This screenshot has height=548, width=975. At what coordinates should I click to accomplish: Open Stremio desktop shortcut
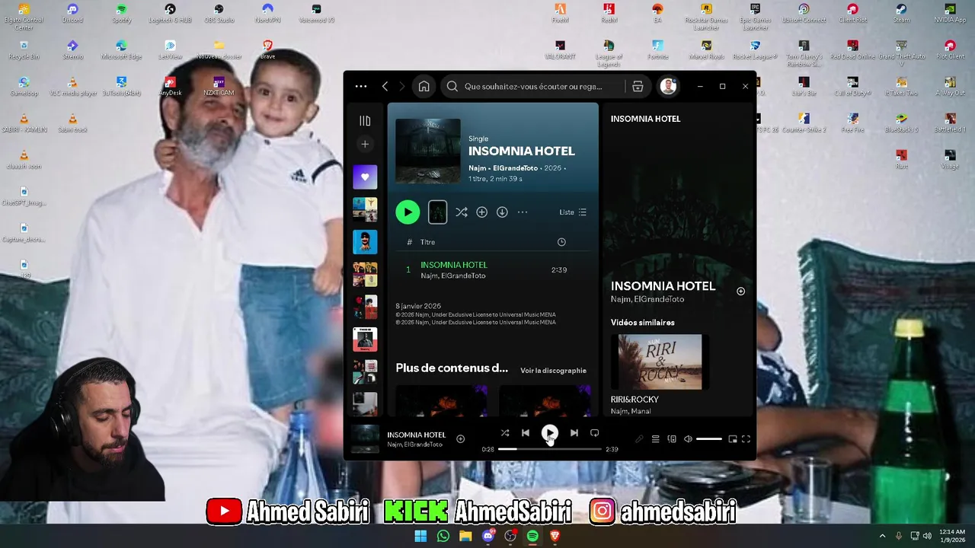coord(72,50)
